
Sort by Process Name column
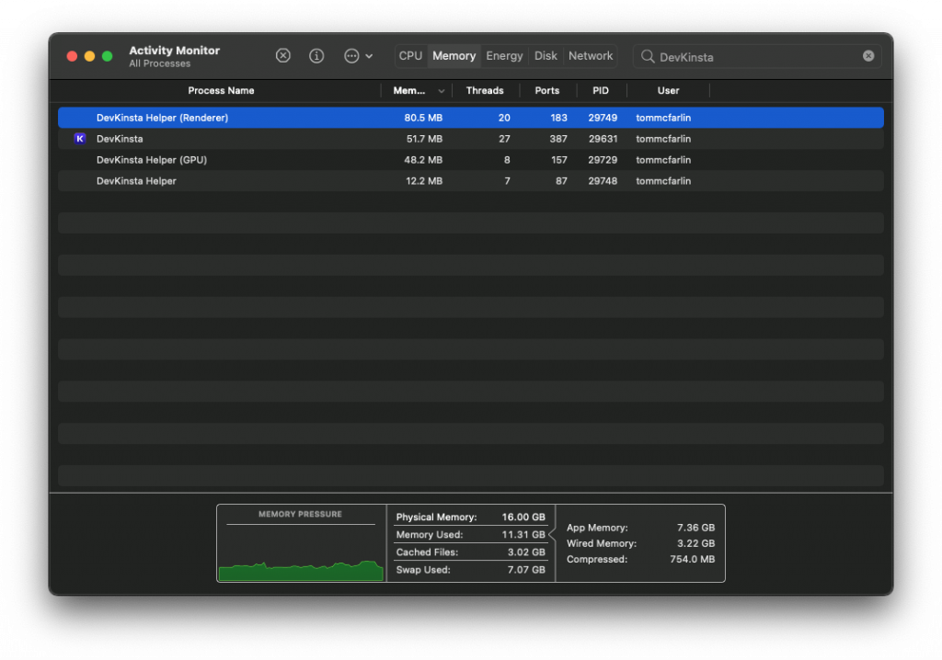pyautogui.click(x=221, y=91)
